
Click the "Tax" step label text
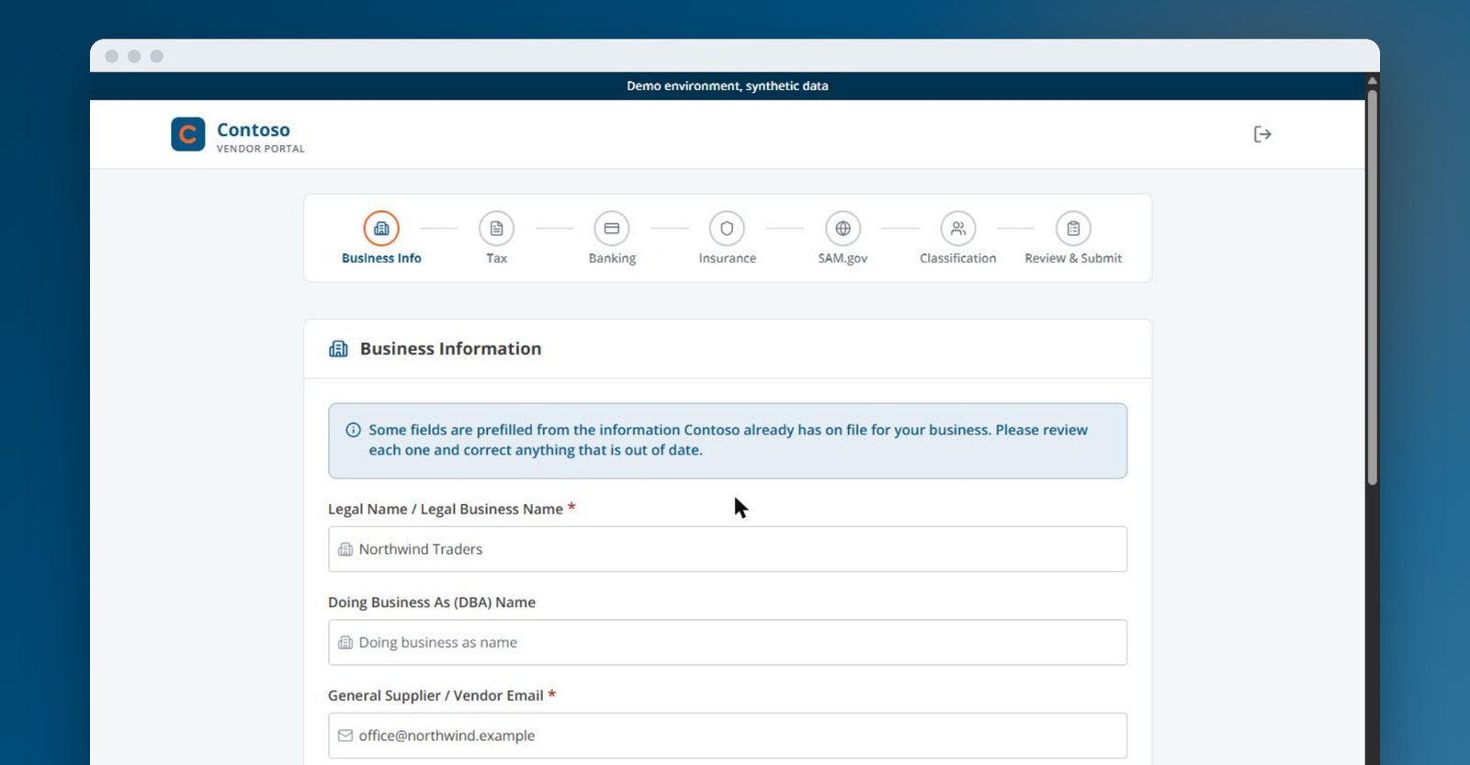point(496,258)
